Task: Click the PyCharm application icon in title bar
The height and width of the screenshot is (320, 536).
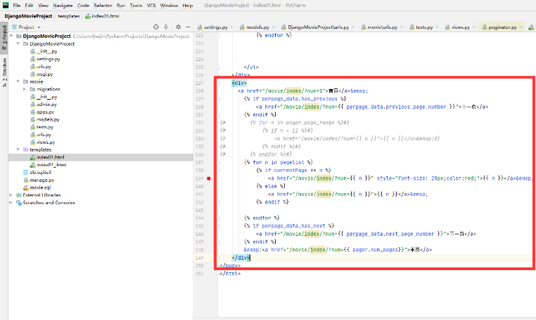Action: (6, 5)
